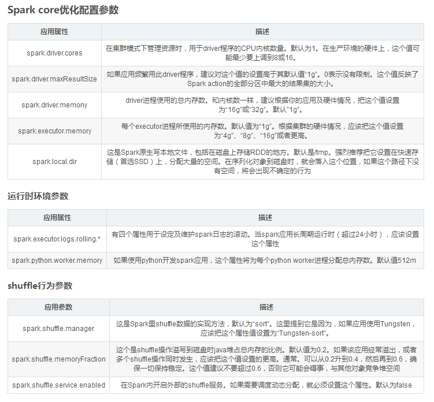Select the spark.executor.memory cell
This screenshot has height=402, width=434.
54,131
